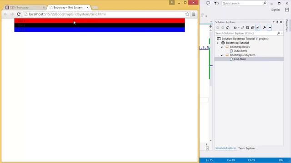Go back in the browser history
The width and height of the screenshot is (291, 163).
tap(5, 14)
